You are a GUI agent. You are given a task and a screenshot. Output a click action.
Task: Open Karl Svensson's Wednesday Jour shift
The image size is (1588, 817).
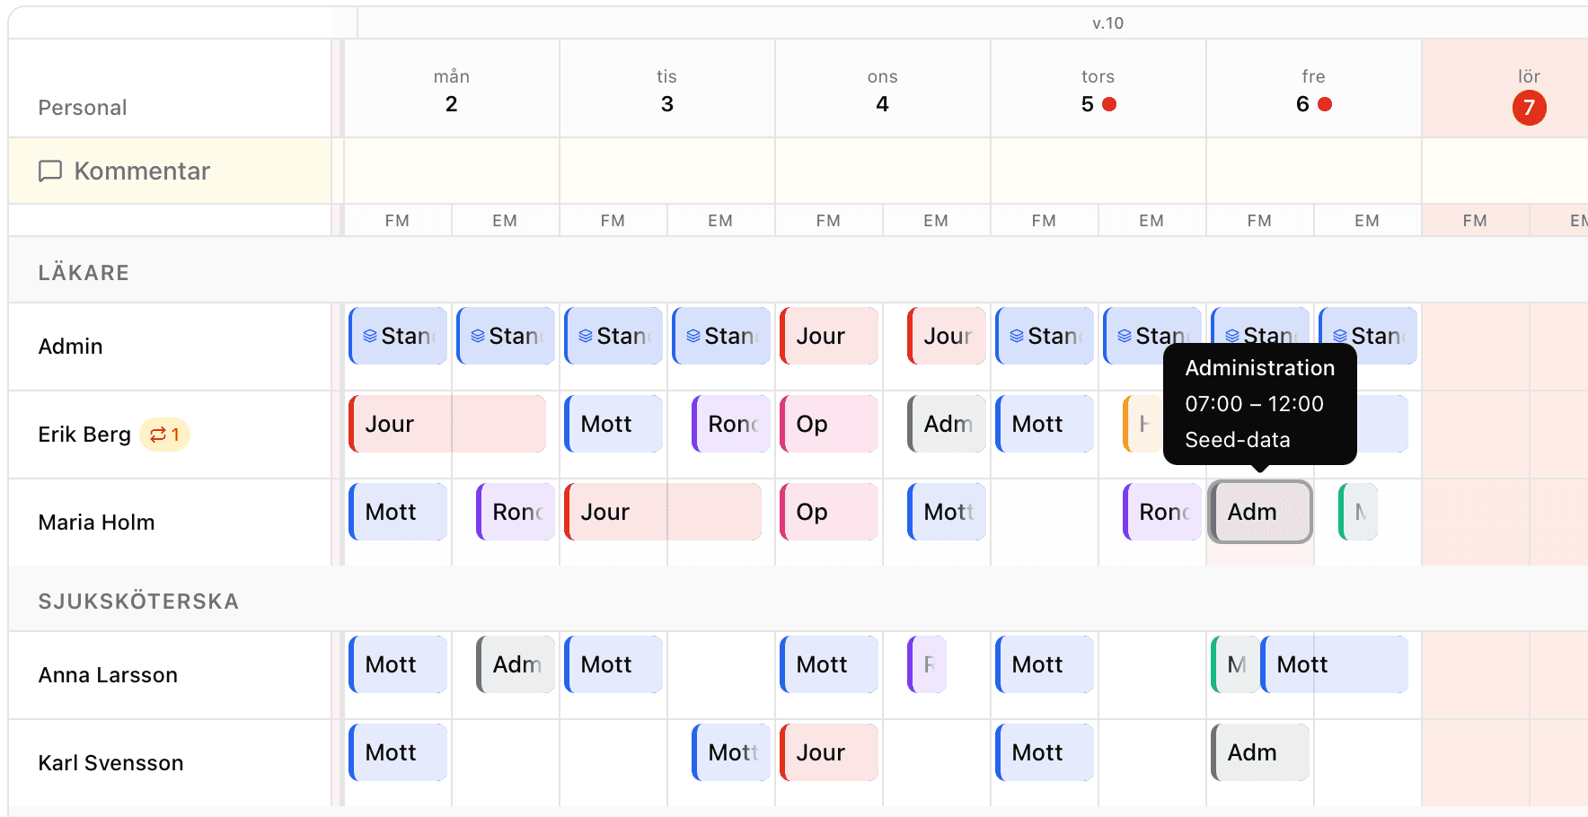(x=828, y=752)
